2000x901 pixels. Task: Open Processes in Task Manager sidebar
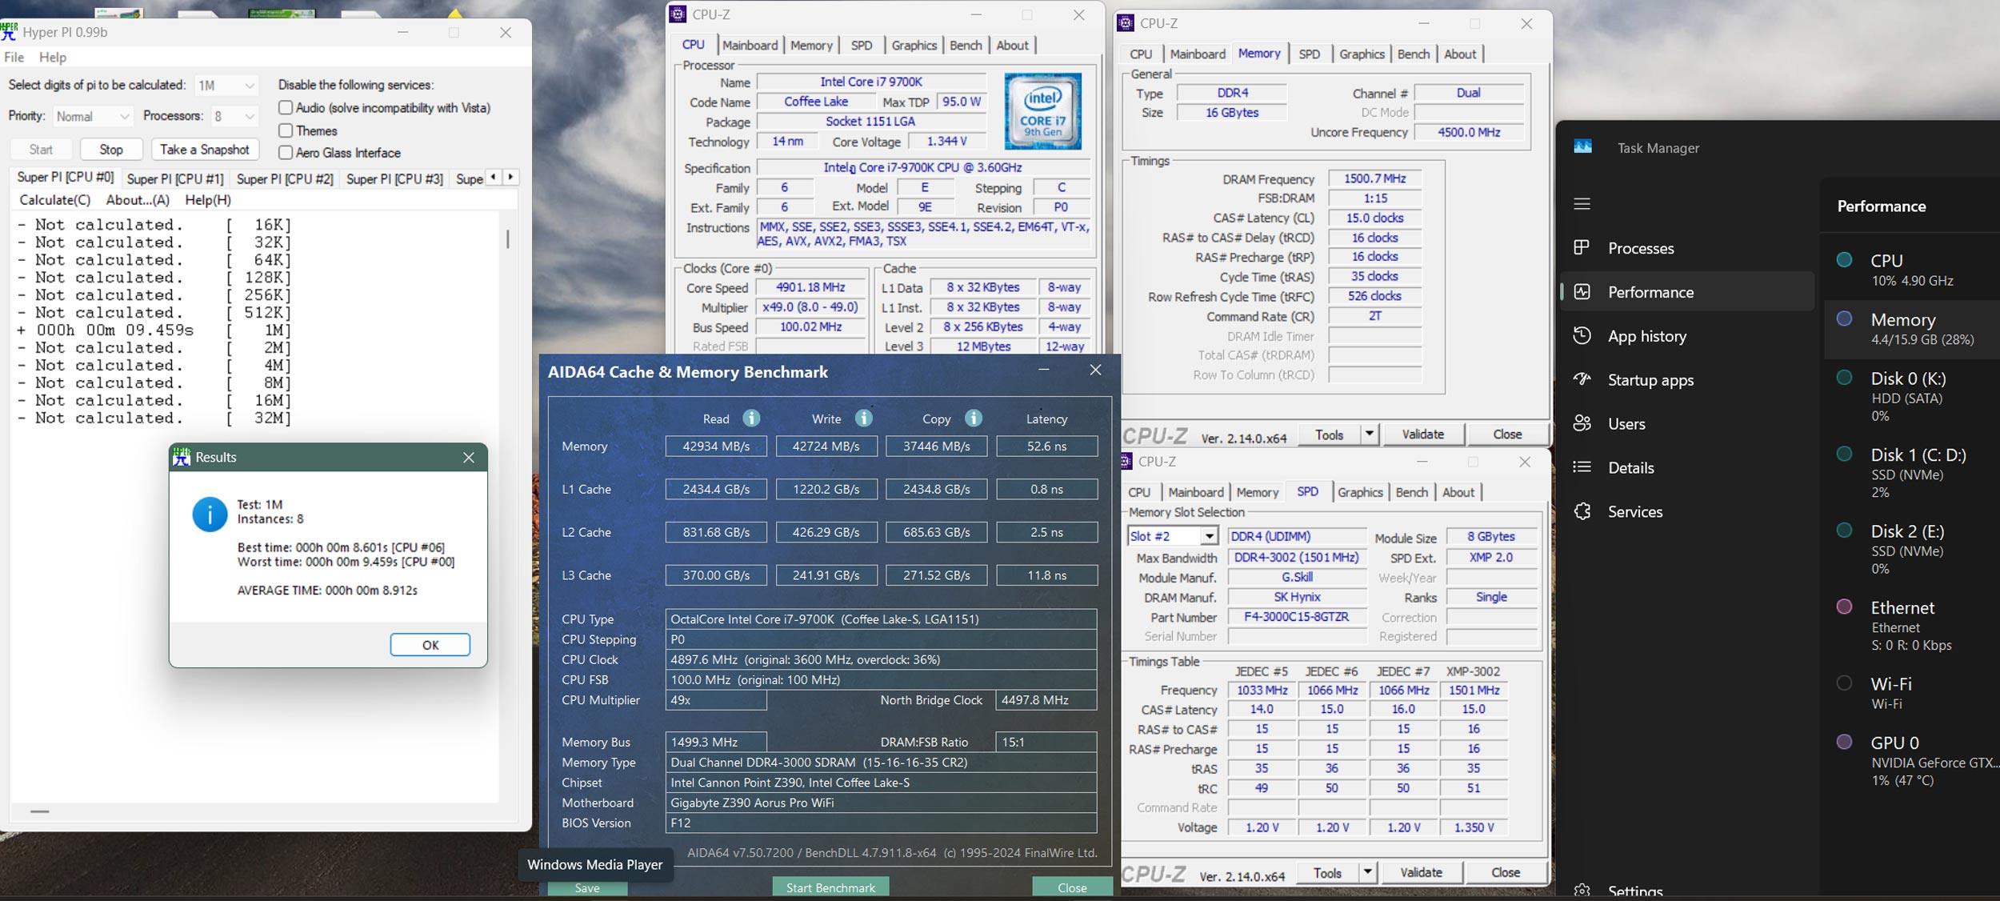pos(1640,249)
